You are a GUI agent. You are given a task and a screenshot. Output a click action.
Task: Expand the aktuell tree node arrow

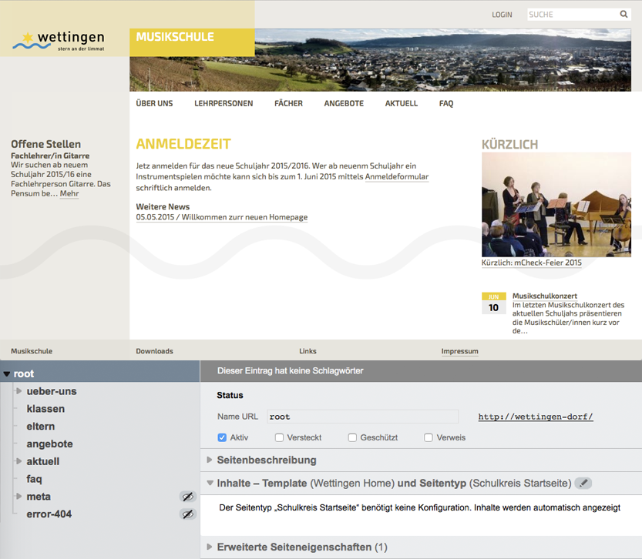click(18, 461)
